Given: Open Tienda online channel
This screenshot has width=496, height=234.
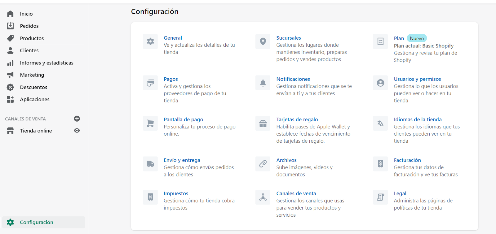Looking at the screenshot, I should point(36,131).
